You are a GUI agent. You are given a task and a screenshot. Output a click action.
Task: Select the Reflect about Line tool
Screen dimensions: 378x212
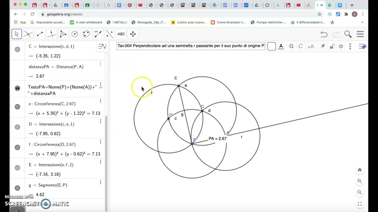pyautogui.click(x=109, y=34)
